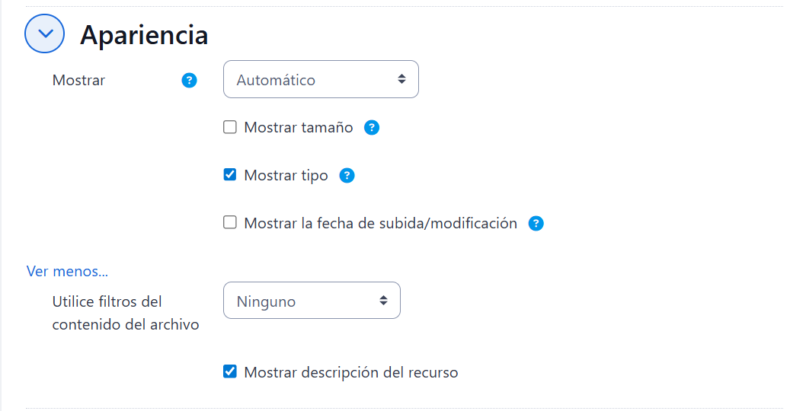Open help icon beside Mostrar label

pyautogui.click(x=190, y=80)
